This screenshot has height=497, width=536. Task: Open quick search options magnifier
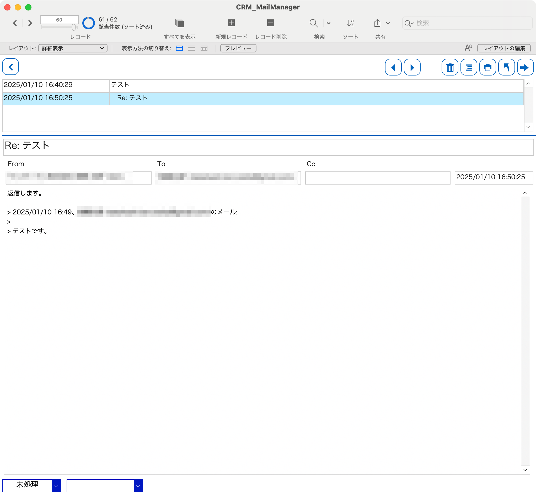(x=409, y=23)
